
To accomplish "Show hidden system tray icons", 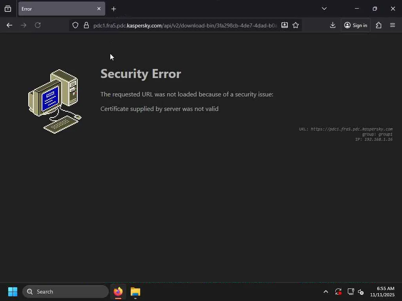I will coord(325,292).
